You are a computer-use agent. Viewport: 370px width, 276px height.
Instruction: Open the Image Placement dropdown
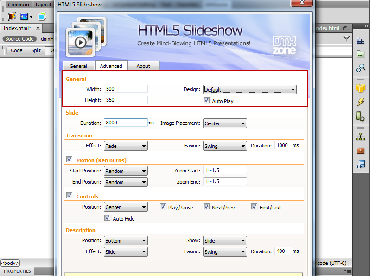click(x=225, y=123)
